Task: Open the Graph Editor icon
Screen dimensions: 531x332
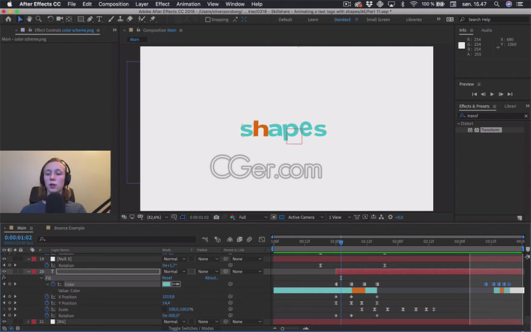Action: [262, 239]
